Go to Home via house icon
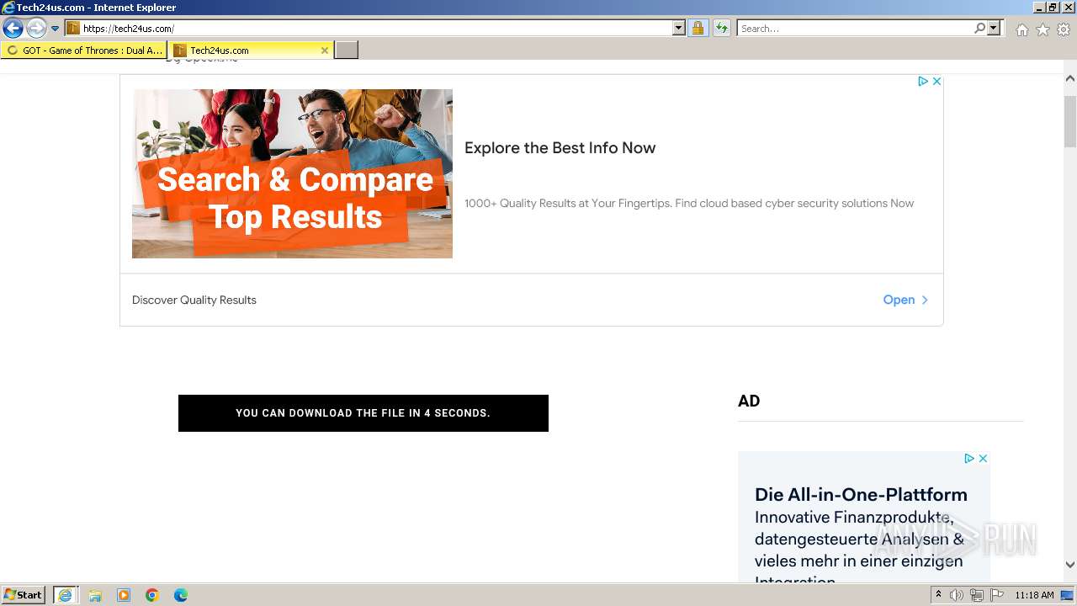The width and height of the screenshot is (1077, 606). [1021, 29]
